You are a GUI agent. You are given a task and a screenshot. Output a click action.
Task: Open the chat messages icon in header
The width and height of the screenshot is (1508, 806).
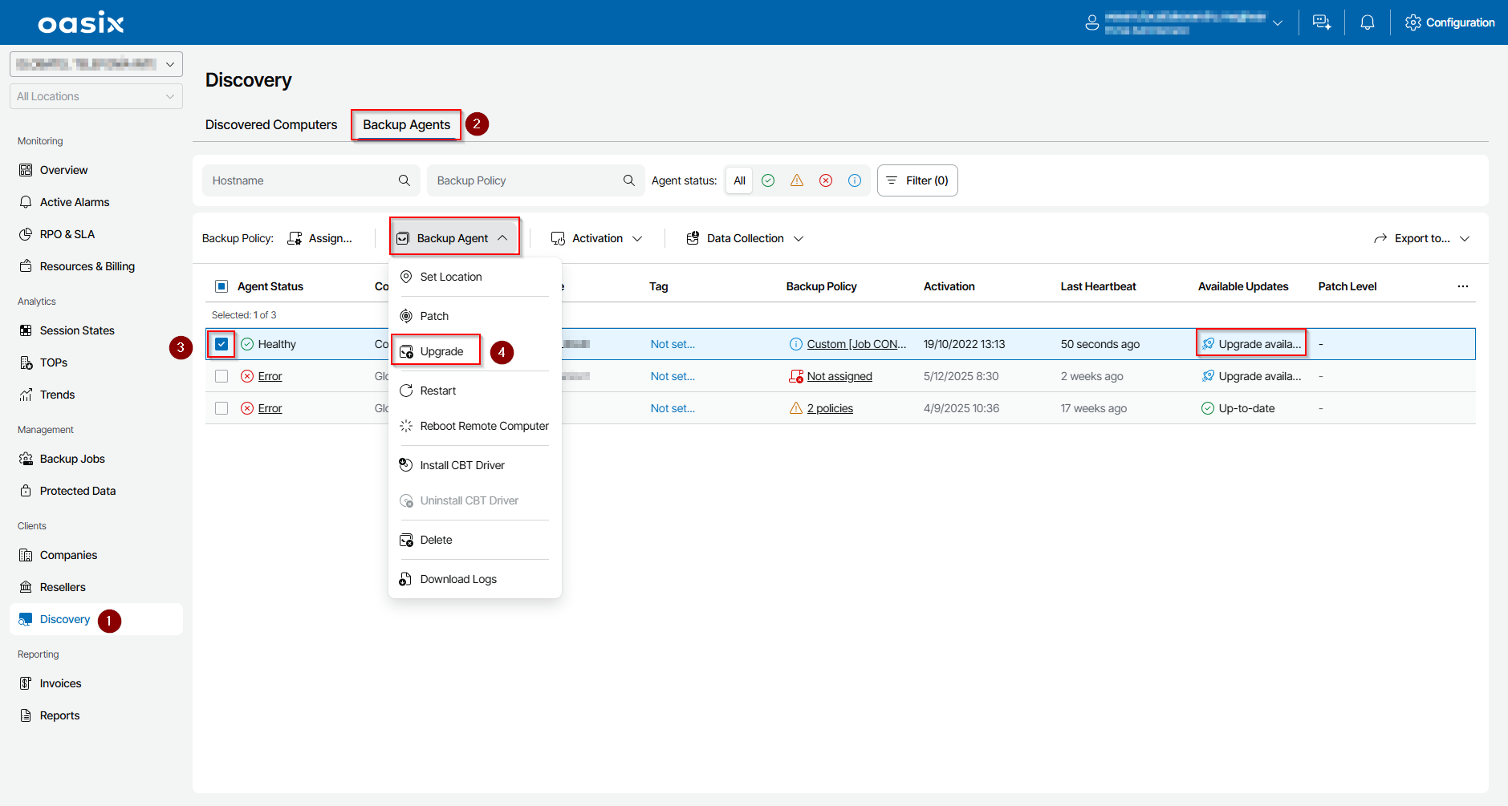coord(1321,22)
